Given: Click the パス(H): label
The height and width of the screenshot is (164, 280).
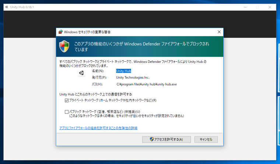Looking at the screenshot, I should click(x=97, y=84).
